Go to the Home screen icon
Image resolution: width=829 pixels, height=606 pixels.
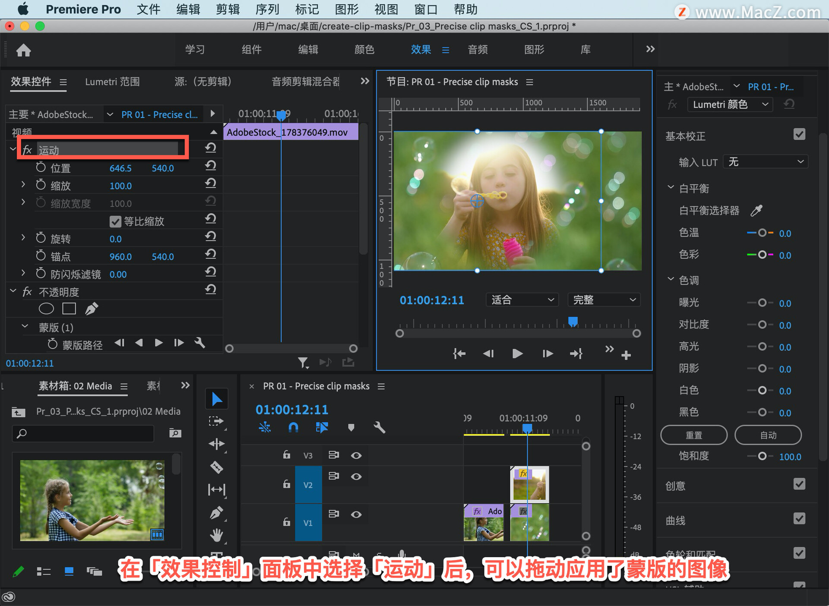click(23, 50)
